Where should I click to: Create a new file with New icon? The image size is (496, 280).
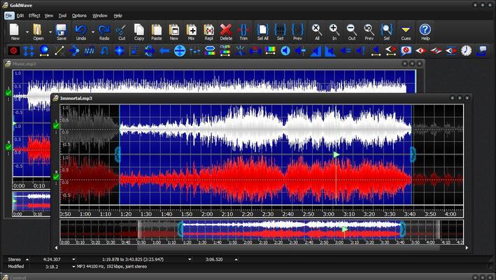(x=15, y=32)
